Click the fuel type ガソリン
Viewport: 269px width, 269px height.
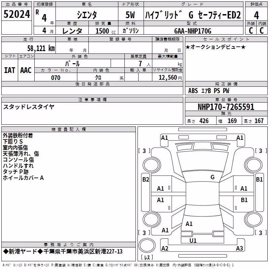point(130,31)
